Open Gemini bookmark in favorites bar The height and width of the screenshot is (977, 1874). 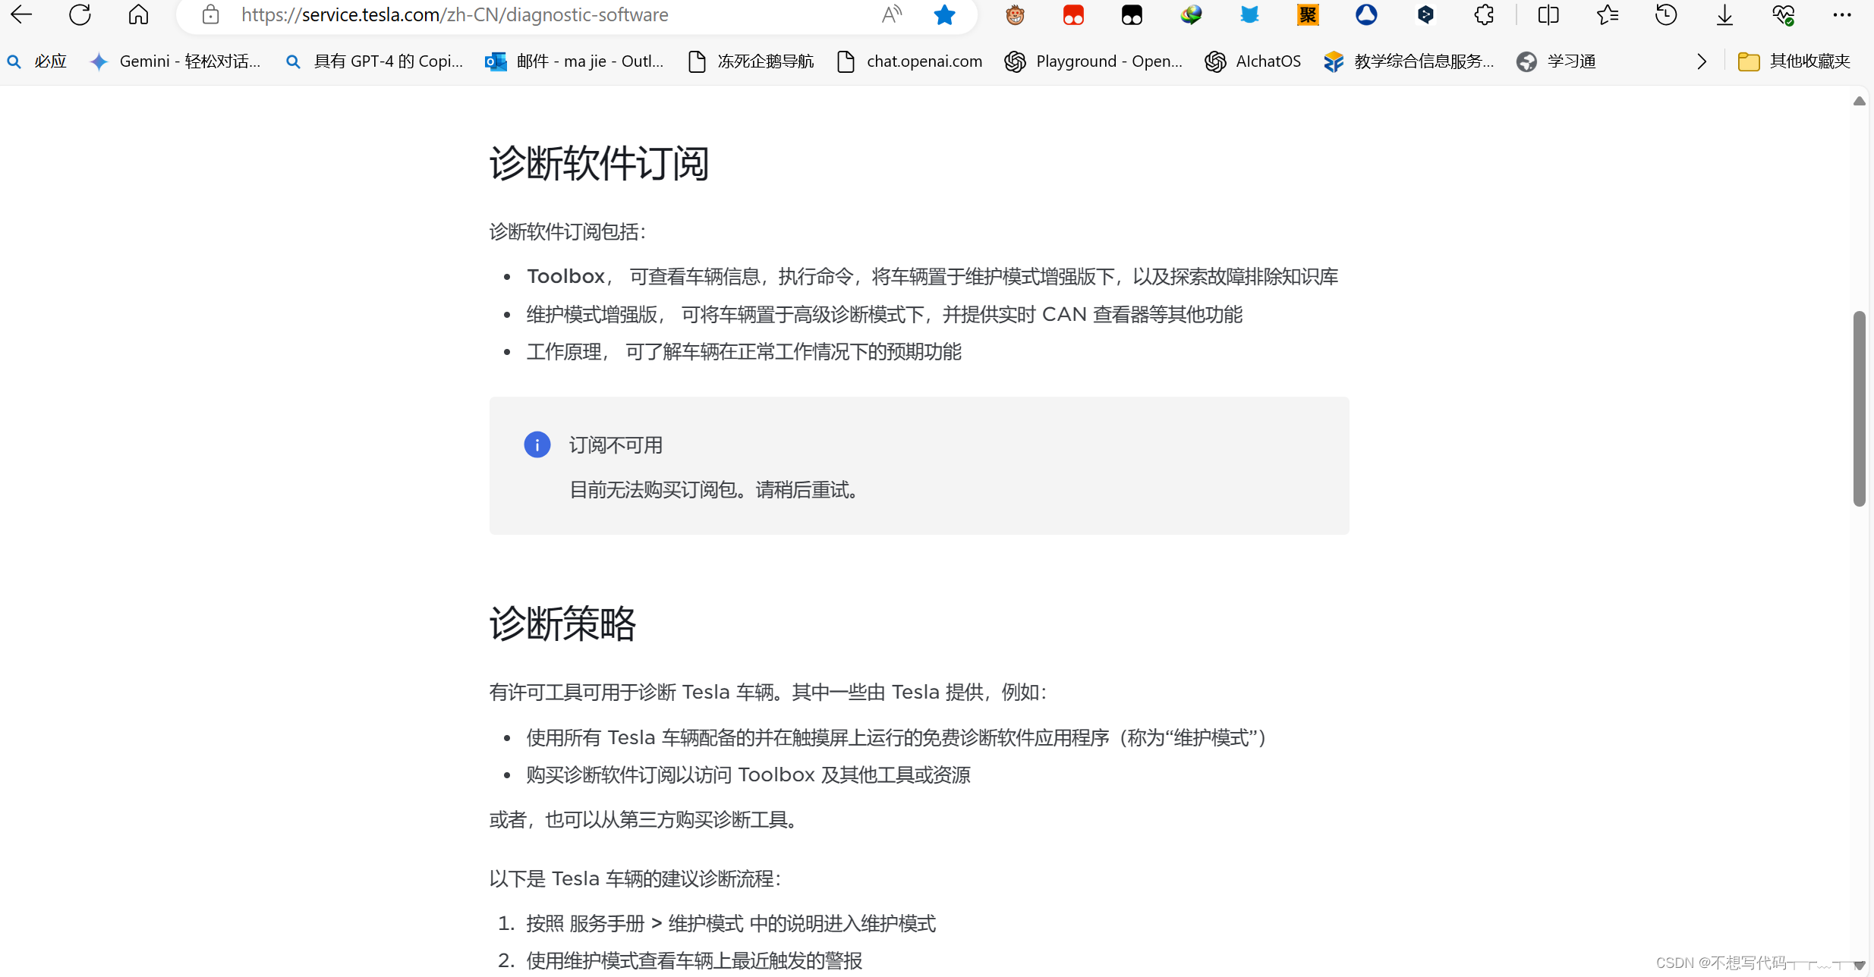point(175,61)
